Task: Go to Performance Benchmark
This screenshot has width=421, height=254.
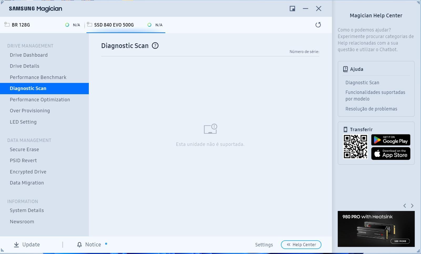Action: (38, 77)
